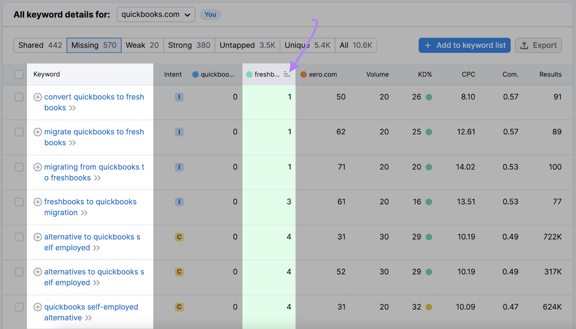
Task: Click the freshbooks column sort icon
Action: [287, 74]
